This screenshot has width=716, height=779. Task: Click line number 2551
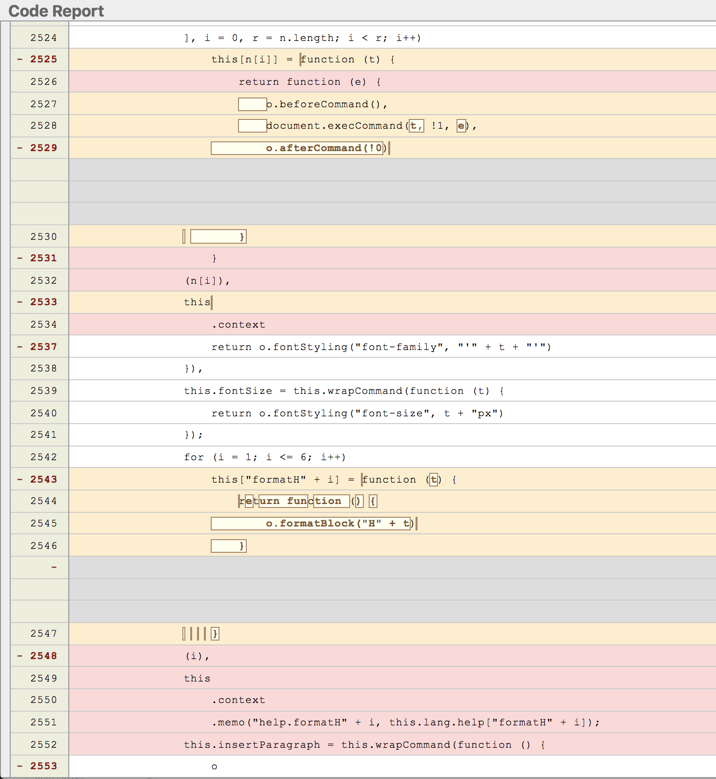pos(43,722)
